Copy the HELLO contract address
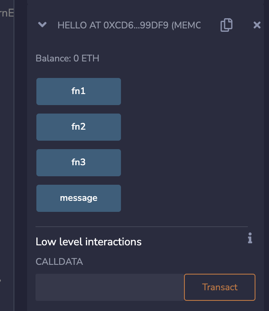This screenshot has height=311, width=269. tap(226, 25)
